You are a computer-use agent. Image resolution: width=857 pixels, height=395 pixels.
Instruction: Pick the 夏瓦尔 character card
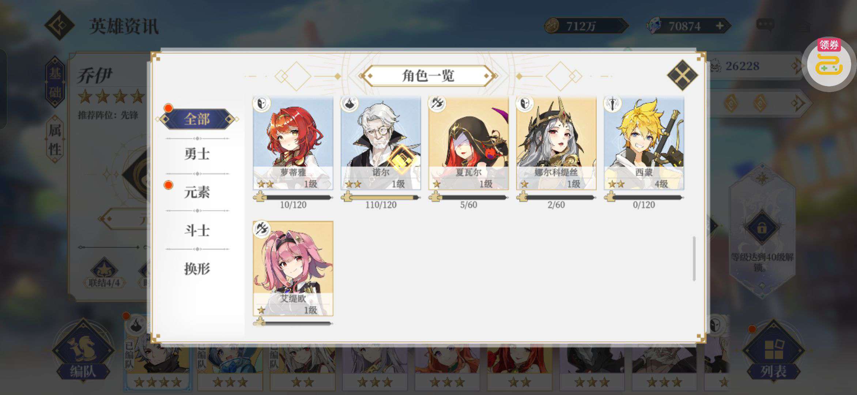(468, 143)
